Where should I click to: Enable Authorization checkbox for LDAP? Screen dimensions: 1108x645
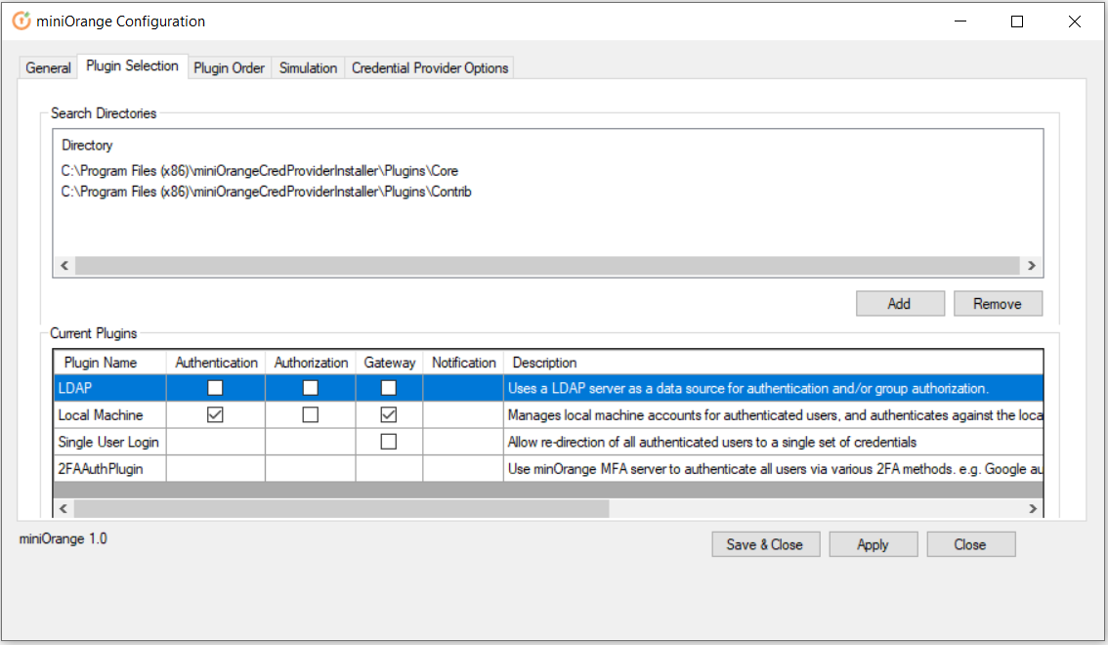click(x=310, y=388)
